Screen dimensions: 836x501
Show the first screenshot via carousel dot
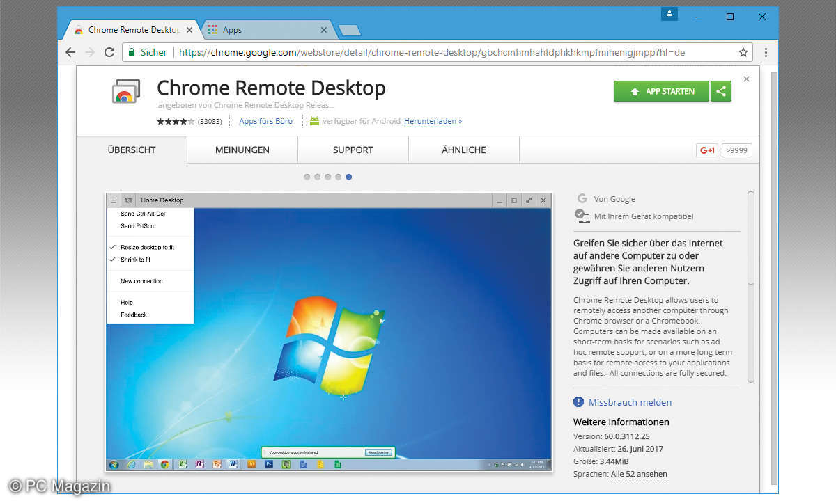[x=307, y=177]
